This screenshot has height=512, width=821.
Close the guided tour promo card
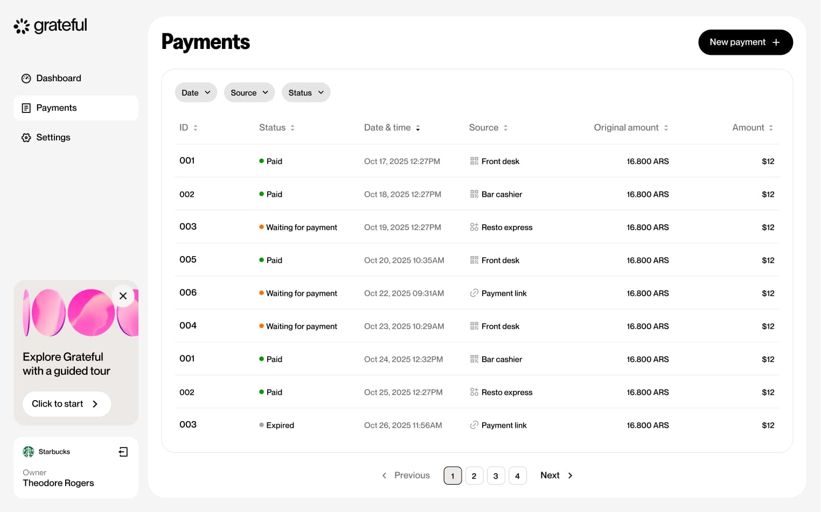[123, 296]
